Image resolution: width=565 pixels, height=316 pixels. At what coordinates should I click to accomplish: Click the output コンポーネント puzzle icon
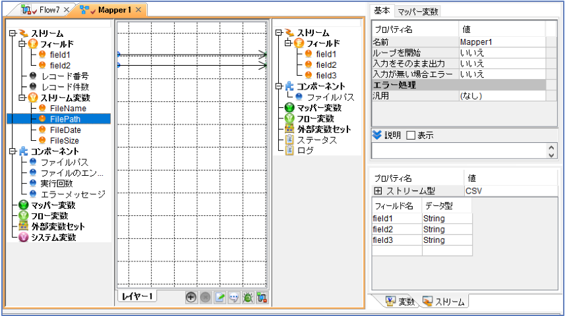coord(289,86)
